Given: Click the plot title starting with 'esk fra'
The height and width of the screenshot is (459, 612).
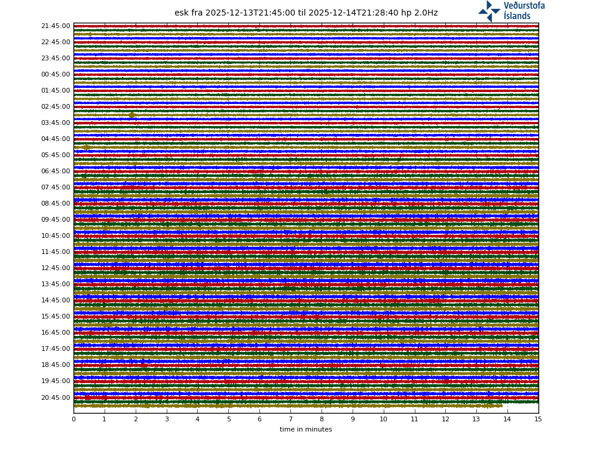Looking at the screenshot, I should pyautogui.click(x=305, y=13).
